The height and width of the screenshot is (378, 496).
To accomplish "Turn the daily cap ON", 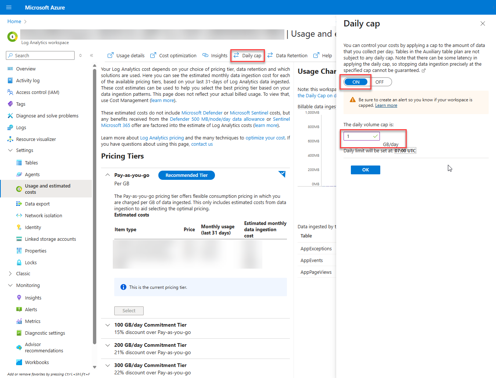I will pos(356,82).
